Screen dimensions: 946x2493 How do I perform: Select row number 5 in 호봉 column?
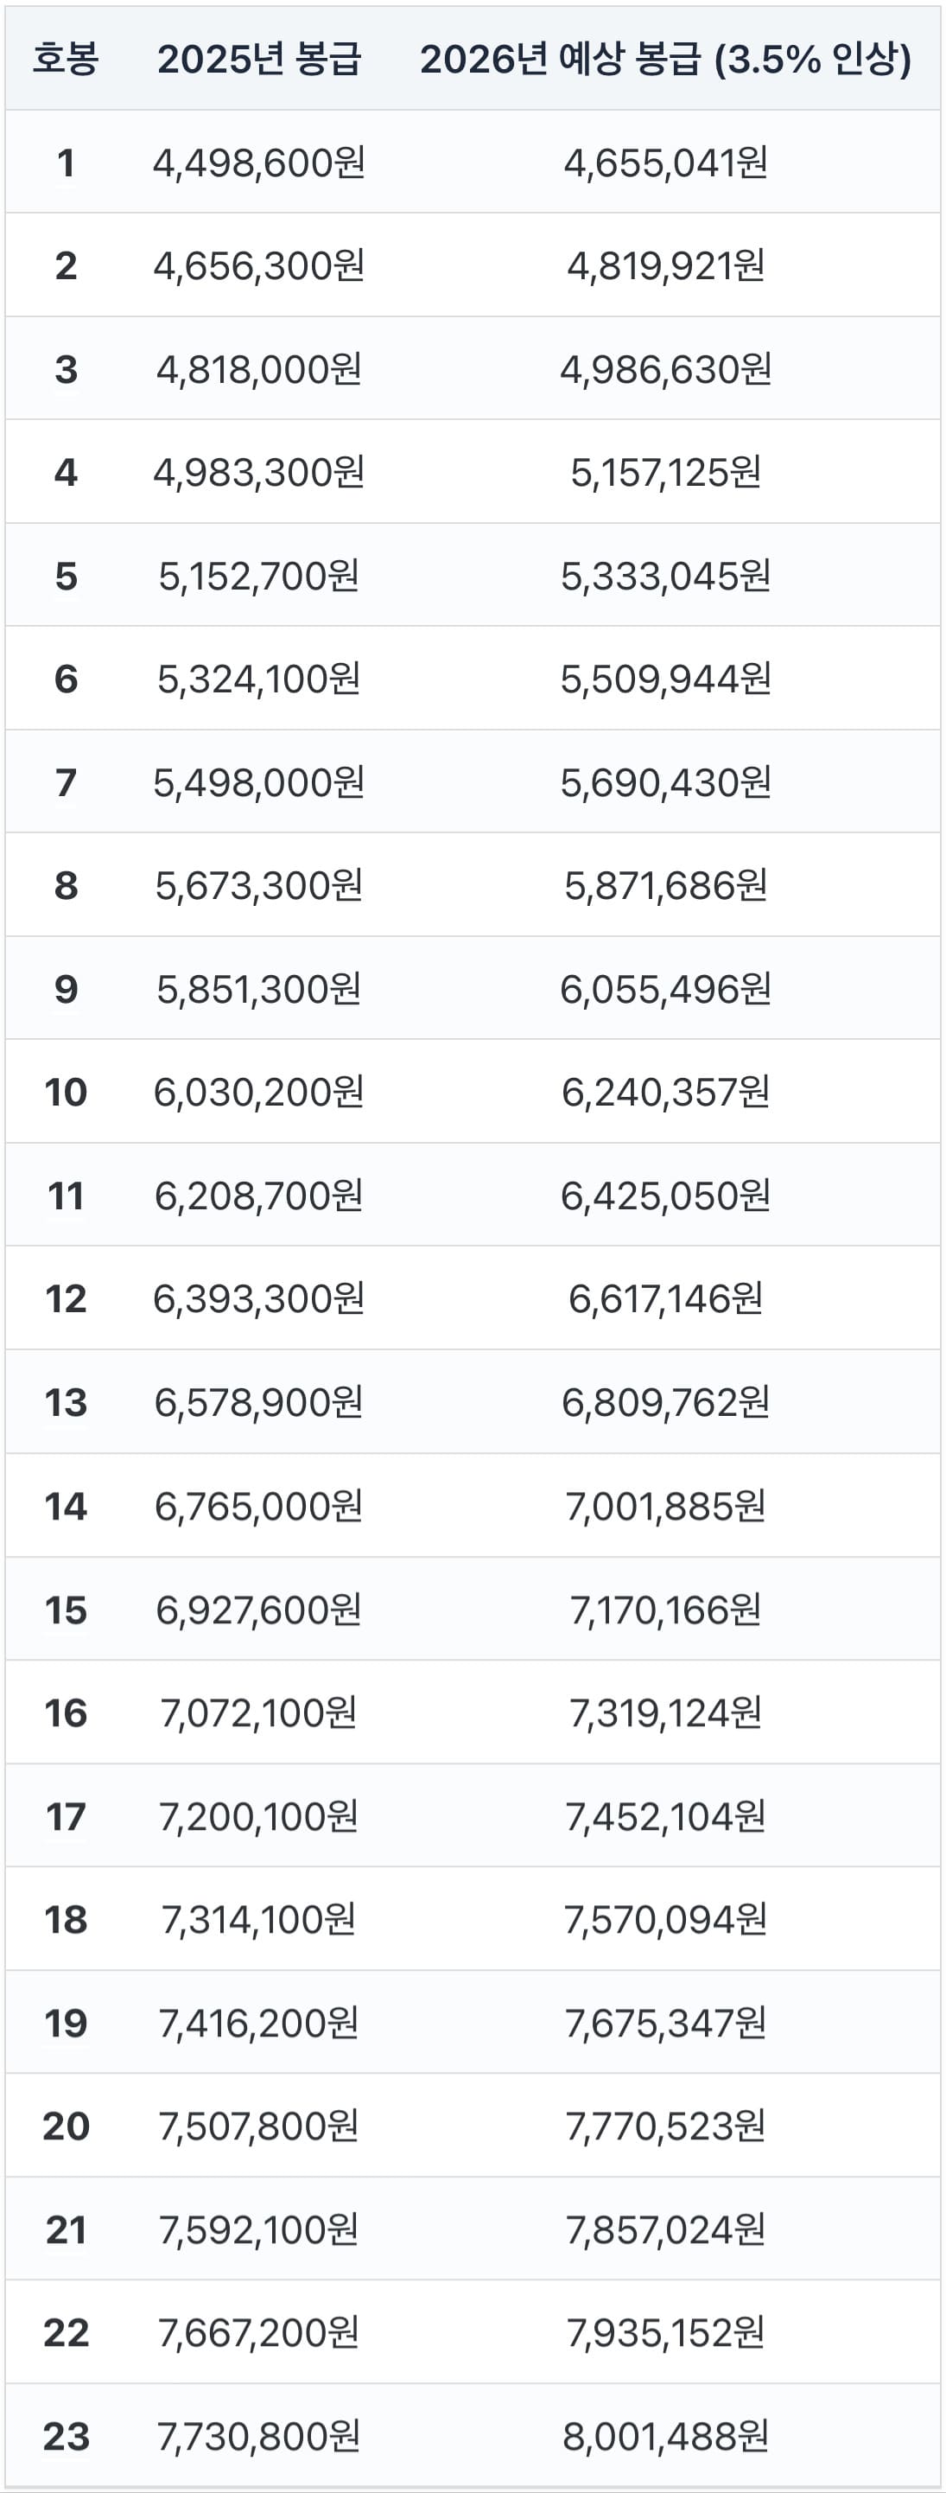click(65, 576)
